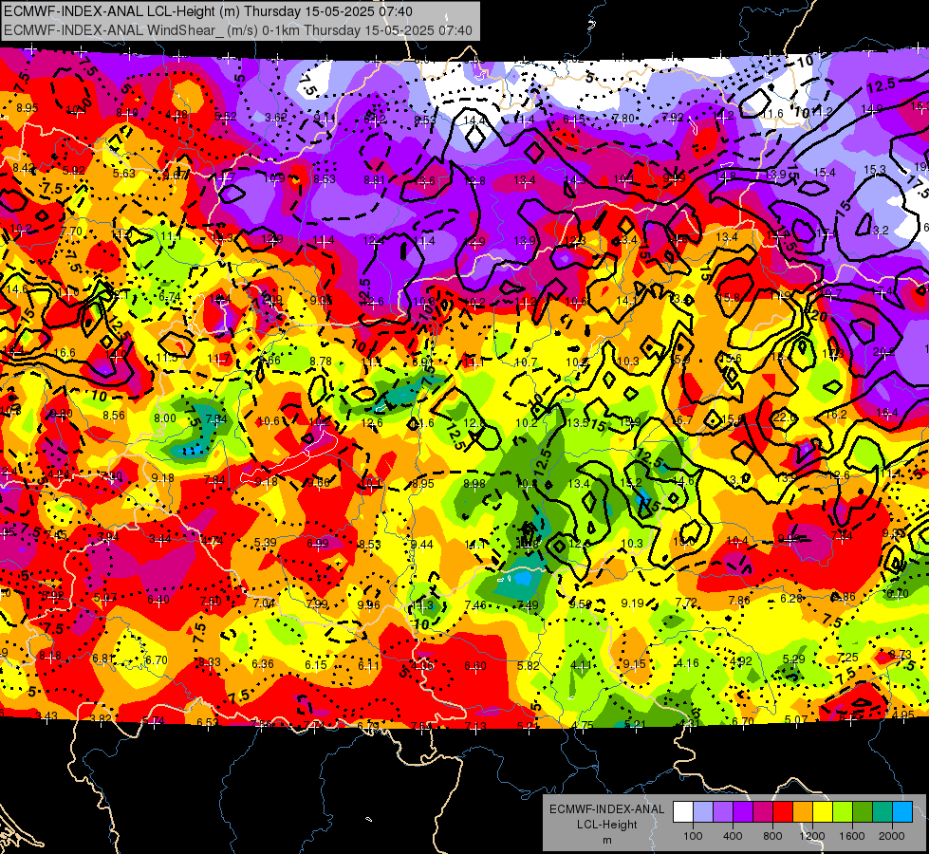Click the map grid value '8.00'
The width and height of the screenshot is (929, 854).
pyautogui.click(x=165, y=418)
